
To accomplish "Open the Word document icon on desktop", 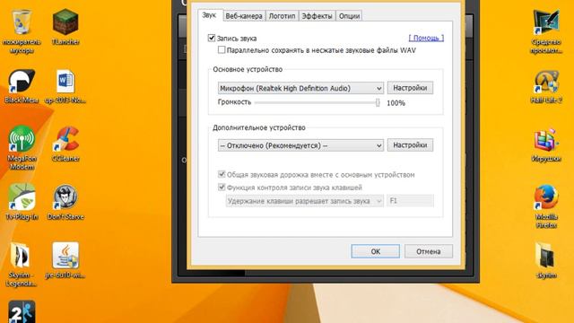I will (65, 86).
